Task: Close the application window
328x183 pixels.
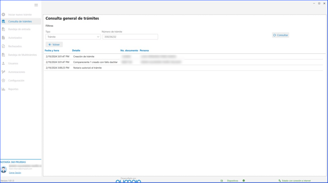Action: tap(324, 4)
